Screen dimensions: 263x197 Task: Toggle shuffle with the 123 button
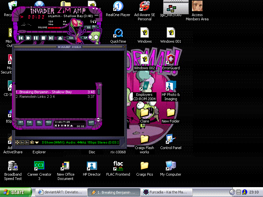click(71, 38)
